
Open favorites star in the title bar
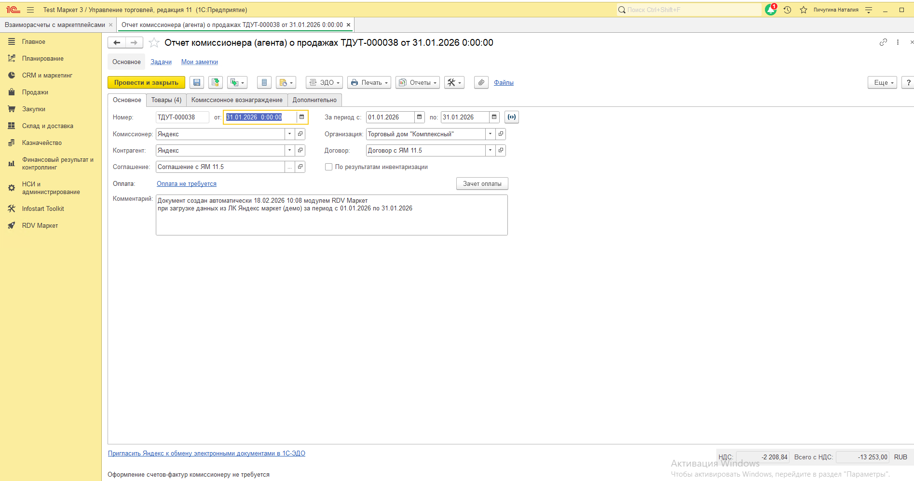coord(804,10)
